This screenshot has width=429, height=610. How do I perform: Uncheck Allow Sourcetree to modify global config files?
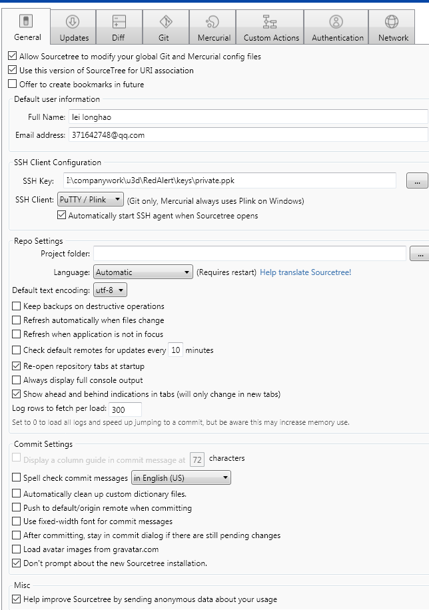point(11,57)
